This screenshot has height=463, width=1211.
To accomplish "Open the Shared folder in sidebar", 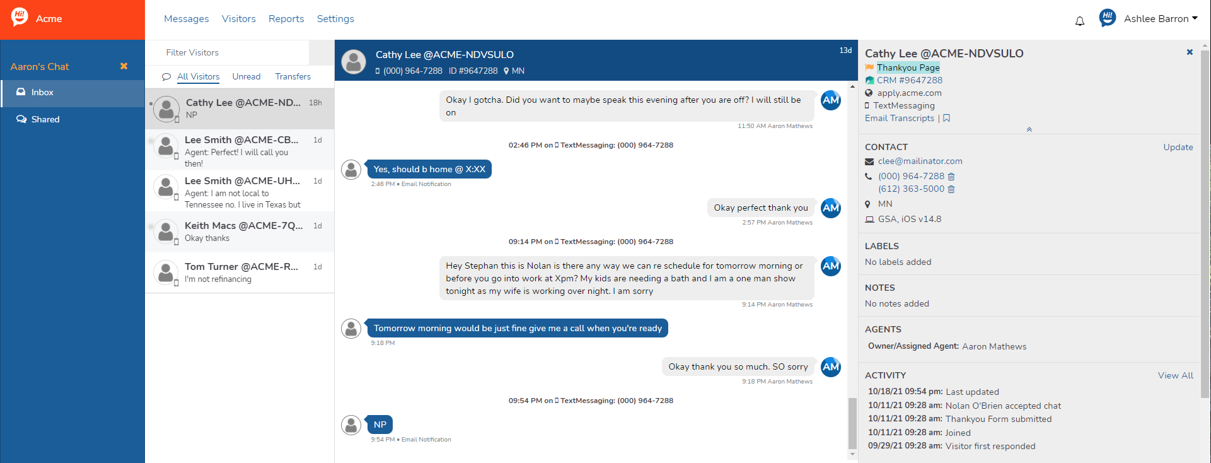I will tap(45, 119).
